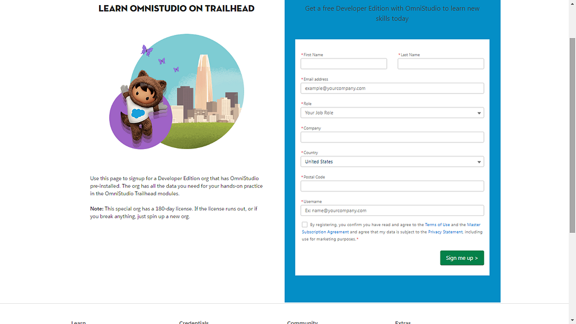Focus the Email address field
The width and height of the screenshot is (576, 324).
pos(392,88)
